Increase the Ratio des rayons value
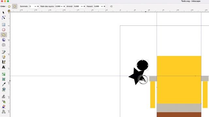The image size is (209, 117). tap(64, 6)
